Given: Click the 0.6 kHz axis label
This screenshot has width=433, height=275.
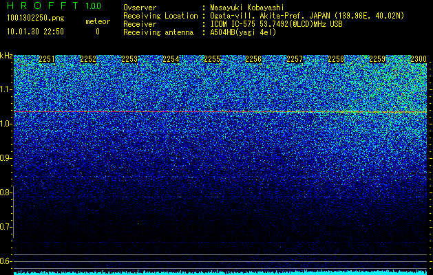Looking at the screenshot, I should 6,261.
